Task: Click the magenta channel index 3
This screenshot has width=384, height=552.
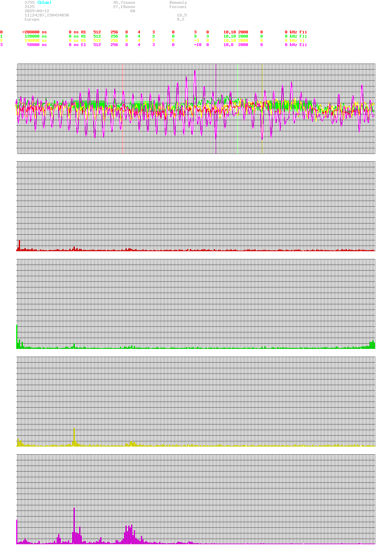Action: (x=1, y=45)
